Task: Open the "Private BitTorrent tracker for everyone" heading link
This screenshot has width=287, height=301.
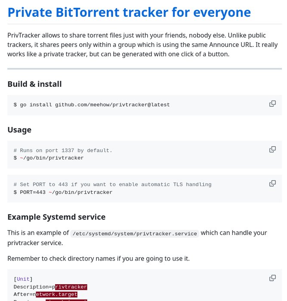Action: pos(129,12)
